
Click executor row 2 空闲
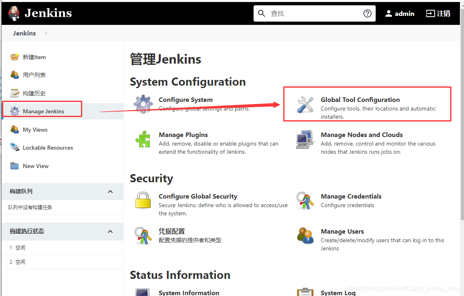click(x=62, y=262)
